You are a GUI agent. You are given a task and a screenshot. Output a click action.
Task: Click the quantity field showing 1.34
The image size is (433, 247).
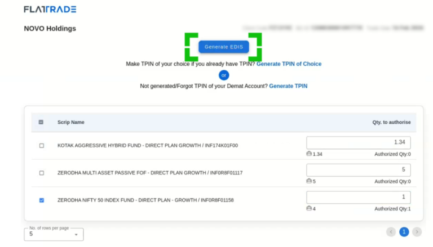tap(358, 143)
